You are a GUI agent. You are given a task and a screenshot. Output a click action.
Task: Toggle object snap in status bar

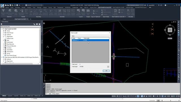tap(138, 96)
